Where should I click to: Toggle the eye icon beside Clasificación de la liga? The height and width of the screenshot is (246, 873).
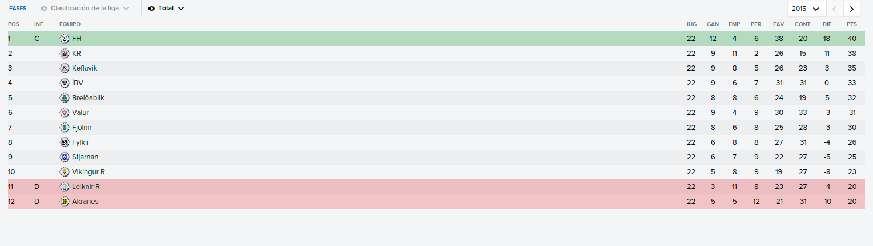pos(44,9)
